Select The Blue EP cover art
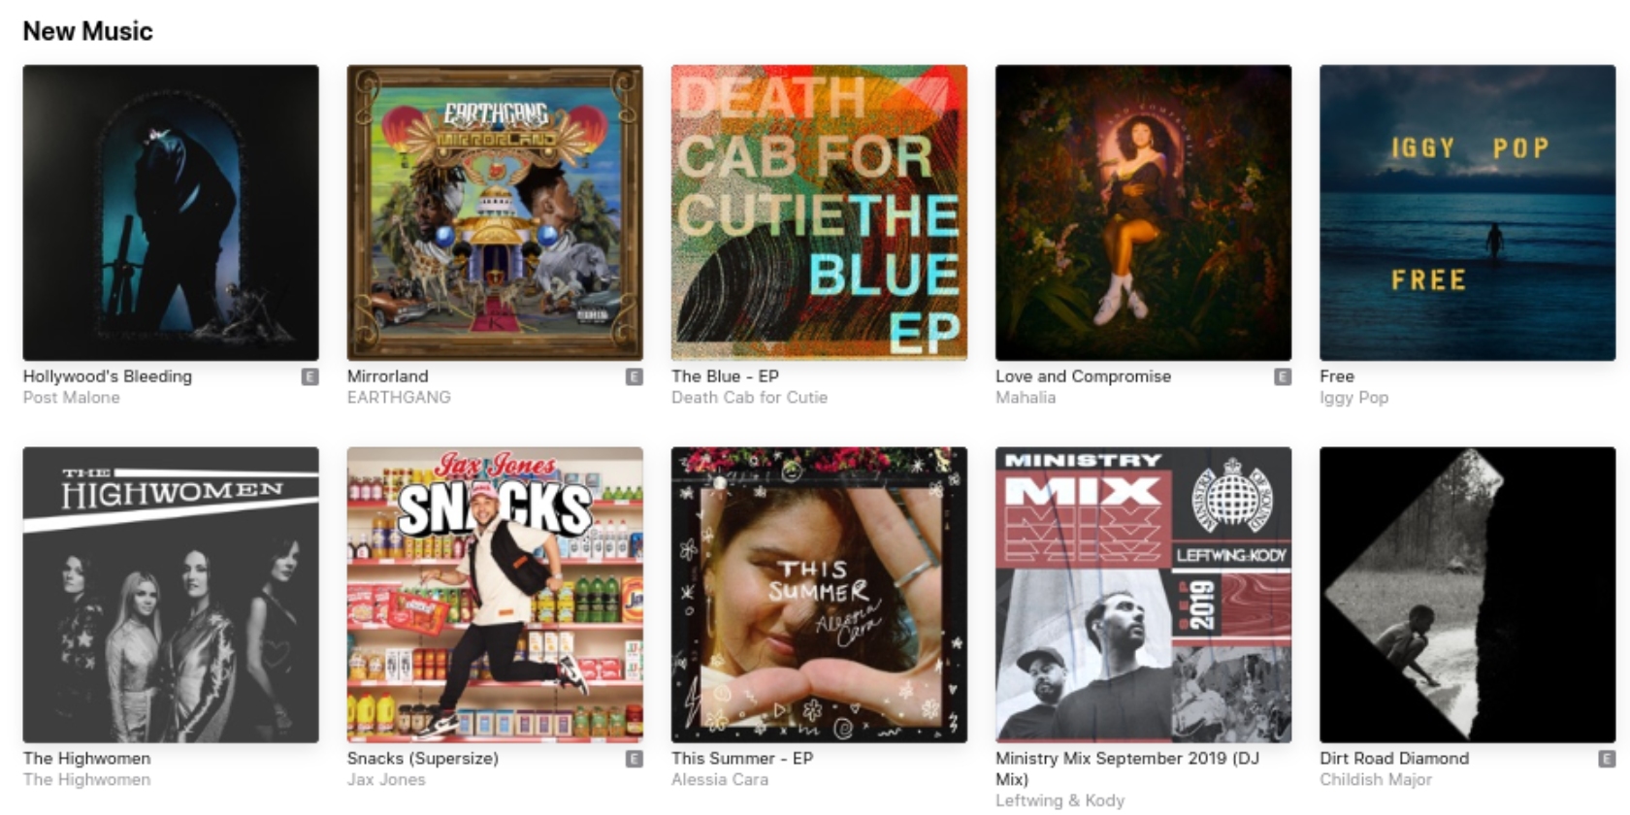 [x=819, y=212]
